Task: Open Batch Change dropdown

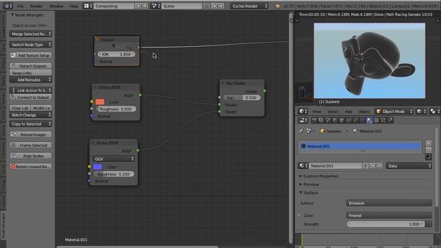Action: pyautogui.click(x=30, y=115)
